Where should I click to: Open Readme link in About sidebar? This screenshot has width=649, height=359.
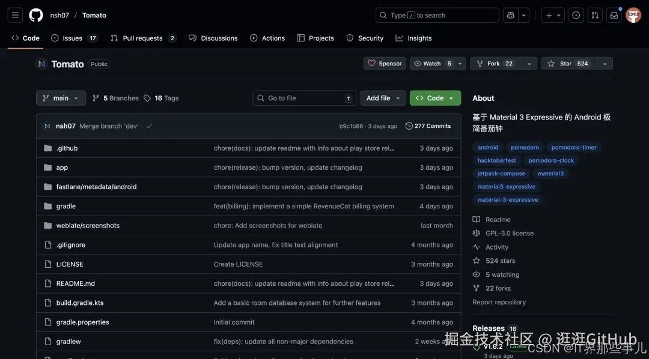click(492, 220)
